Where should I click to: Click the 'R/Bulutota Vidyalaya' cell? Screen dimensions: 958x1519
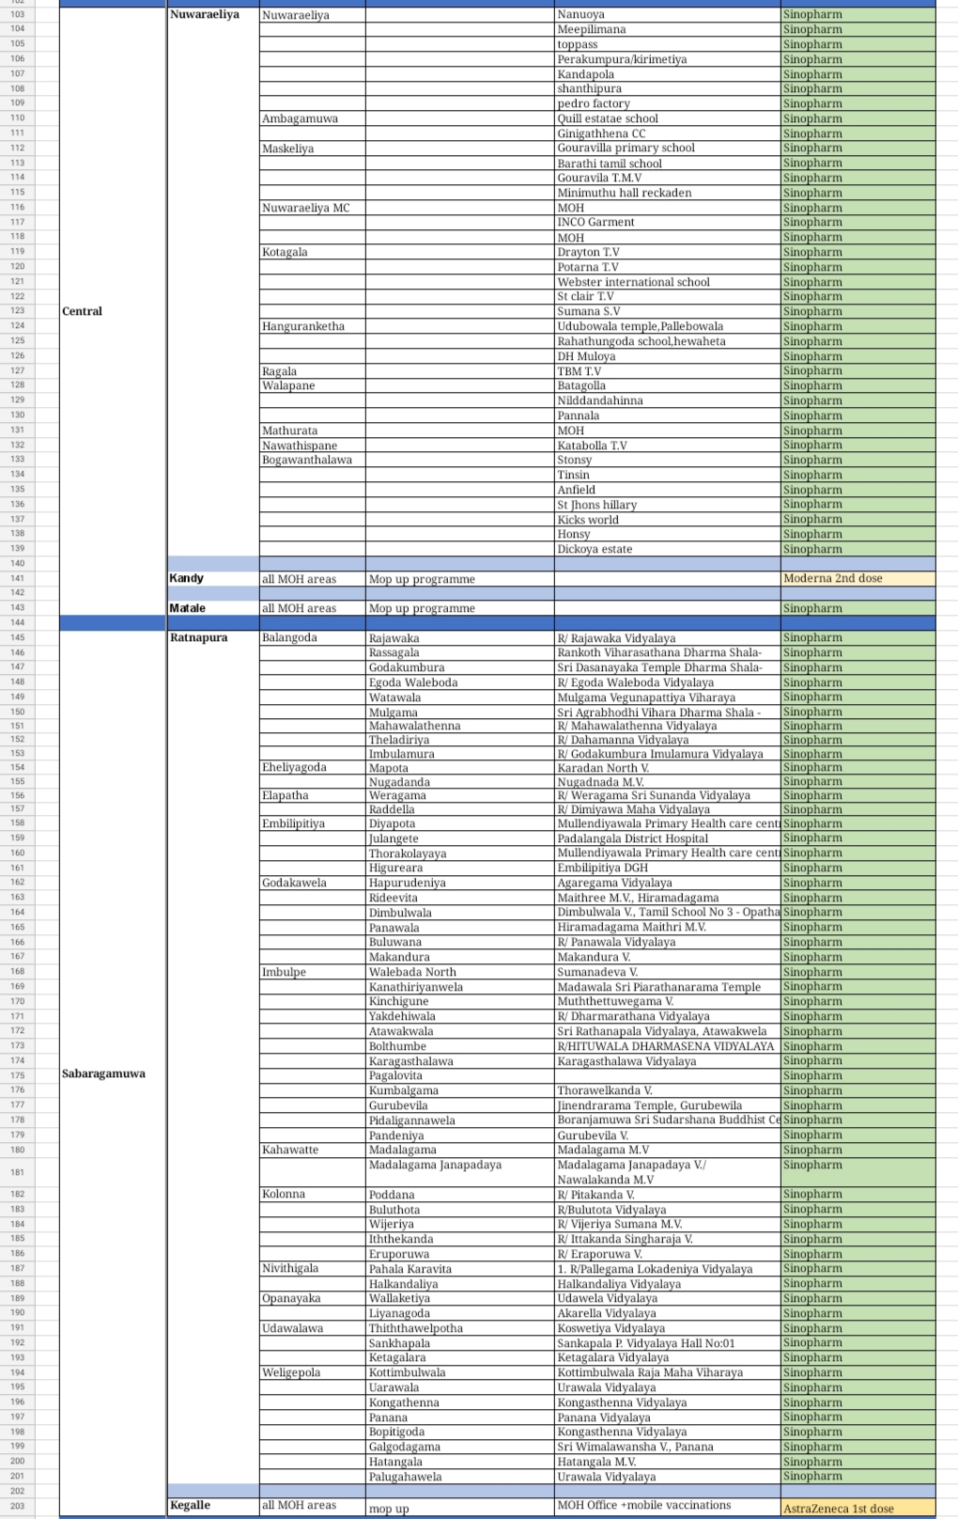point(667,1210)
